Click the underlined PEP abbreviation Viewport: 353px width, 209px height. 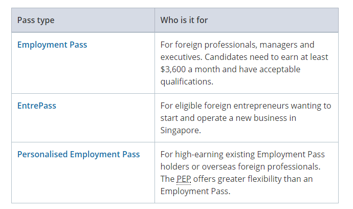coord(184,179)
